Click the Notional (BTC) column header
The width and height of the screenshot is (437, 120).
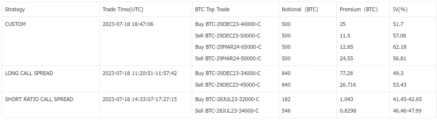[x=300, y=9]
